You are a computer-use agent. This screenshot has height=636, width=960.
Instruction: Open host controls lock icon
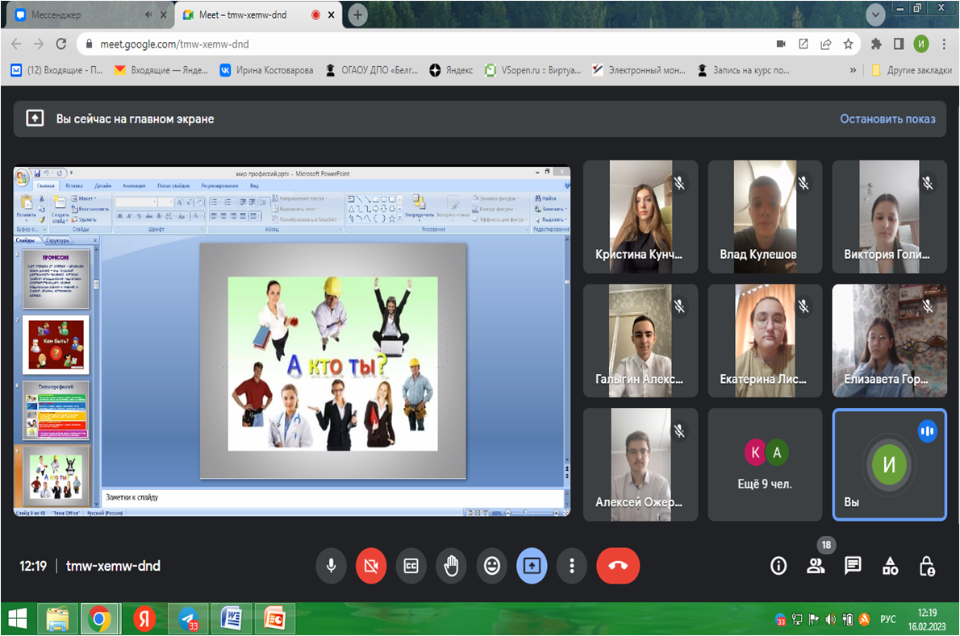pyautogui.click(x=927, y=566)
